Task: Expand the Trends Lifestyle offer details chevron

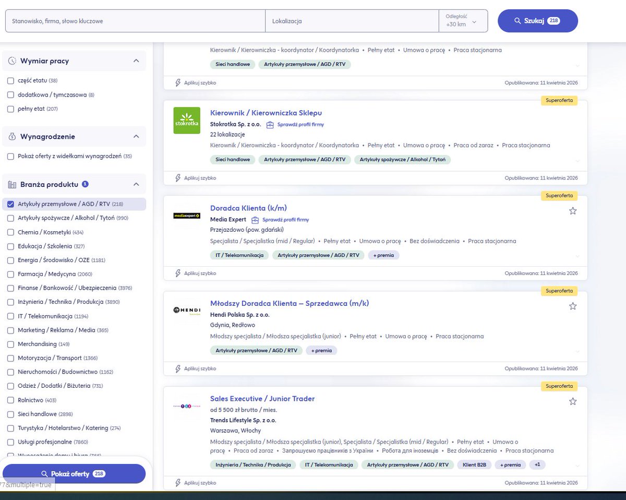Action: [577, 465]
